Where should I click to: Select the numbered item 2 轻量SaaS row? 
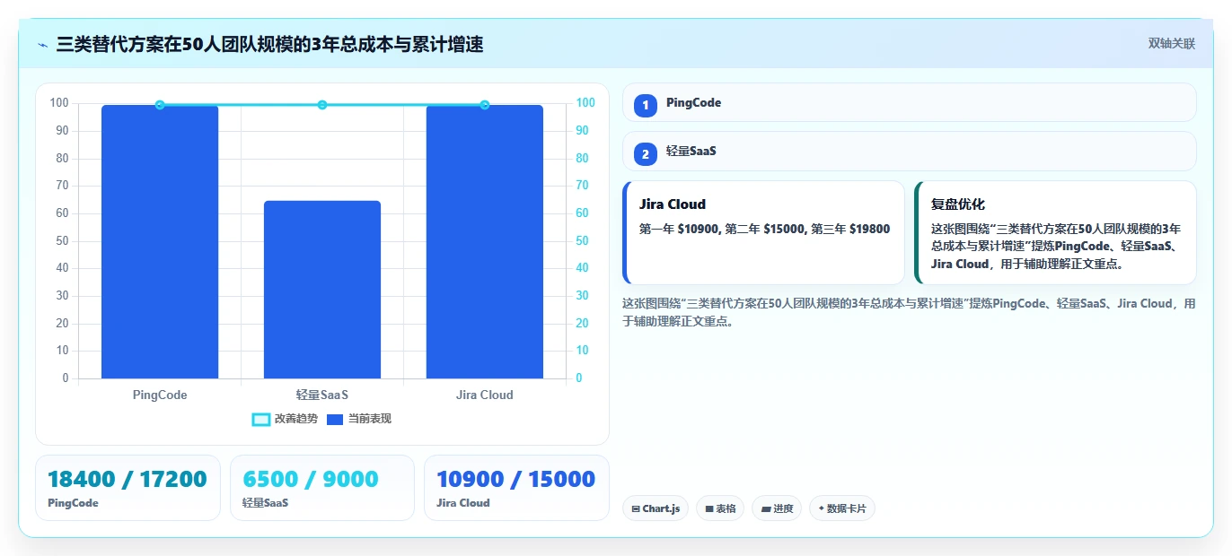[x=909, y=151]
